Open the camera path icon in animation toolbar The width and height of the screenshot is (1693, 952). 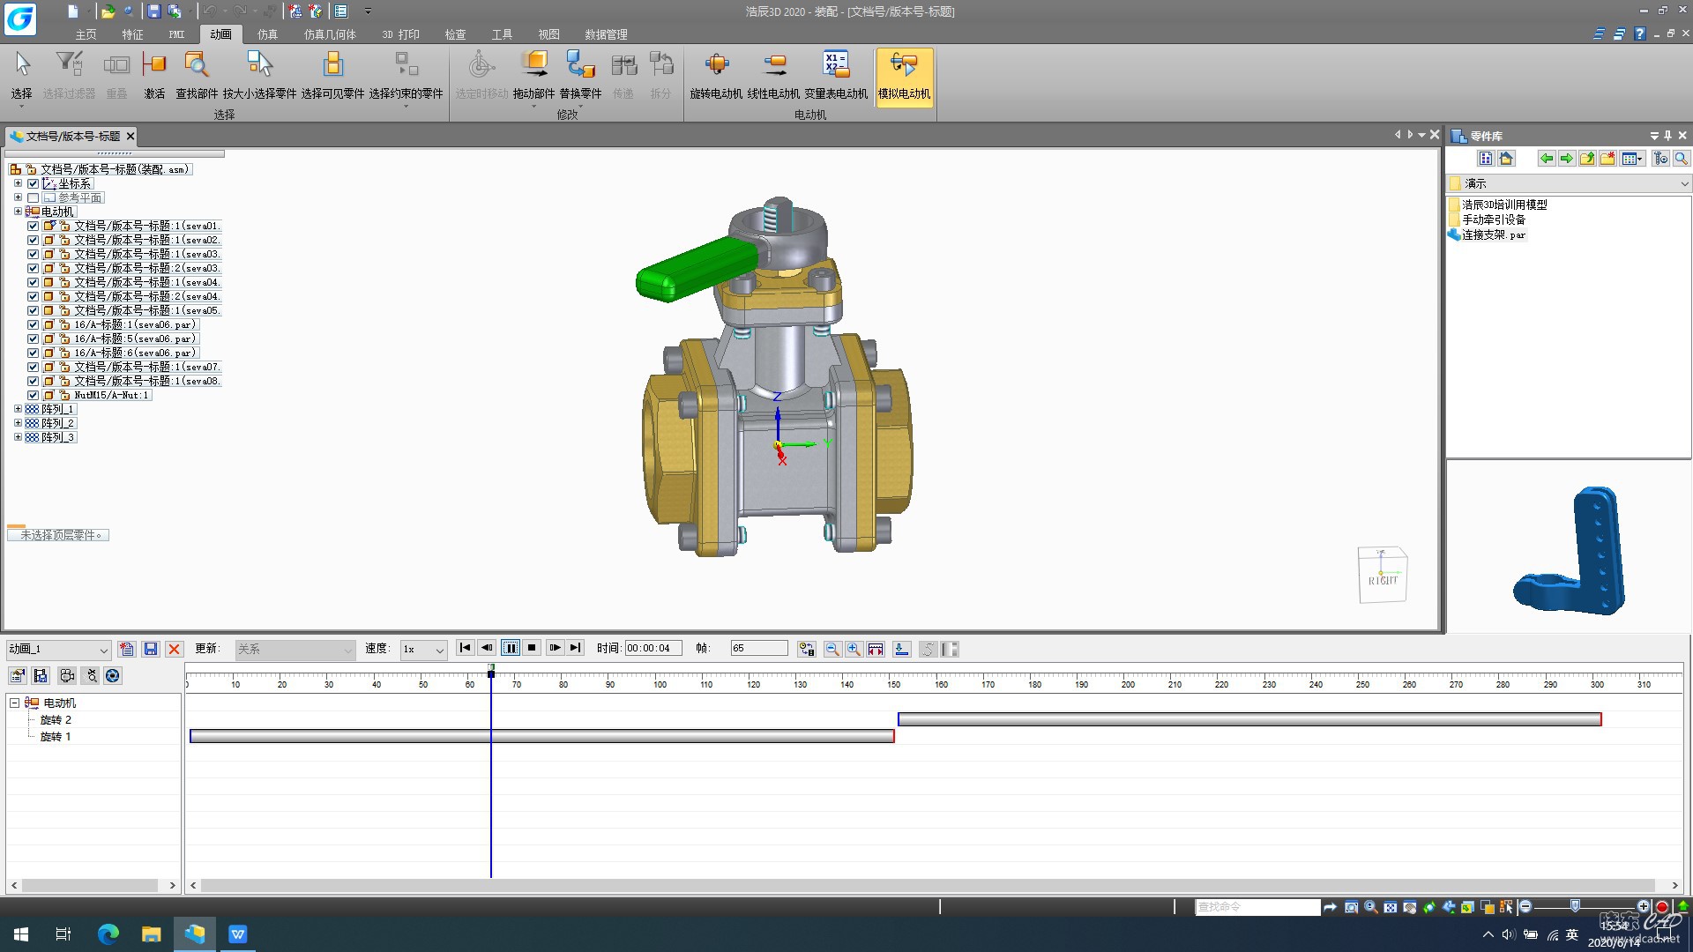(x=66, y=676)
